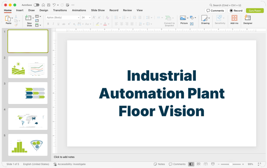Click the Align Left icon
The width and height of the screenshot is (267, 168).
pos(116,24)
